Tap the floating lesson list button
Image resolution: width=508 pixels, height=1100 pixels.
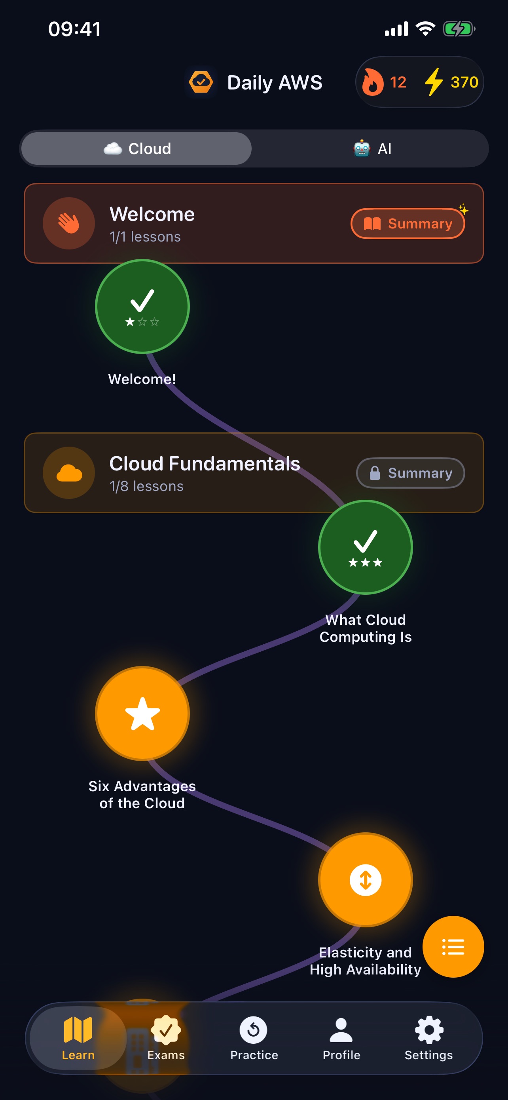pyautogui.click(x=453, y=947)
